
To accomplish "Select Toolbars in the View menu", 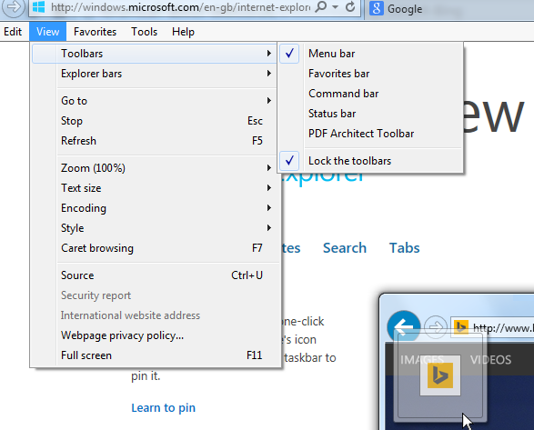I will (x=156, y=54).
